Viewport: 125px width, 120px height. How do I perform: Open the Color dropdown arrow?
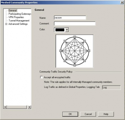point(67,30)
